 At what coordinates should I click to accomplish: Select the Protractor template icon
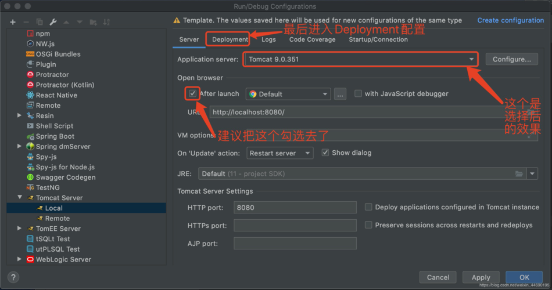30,74
